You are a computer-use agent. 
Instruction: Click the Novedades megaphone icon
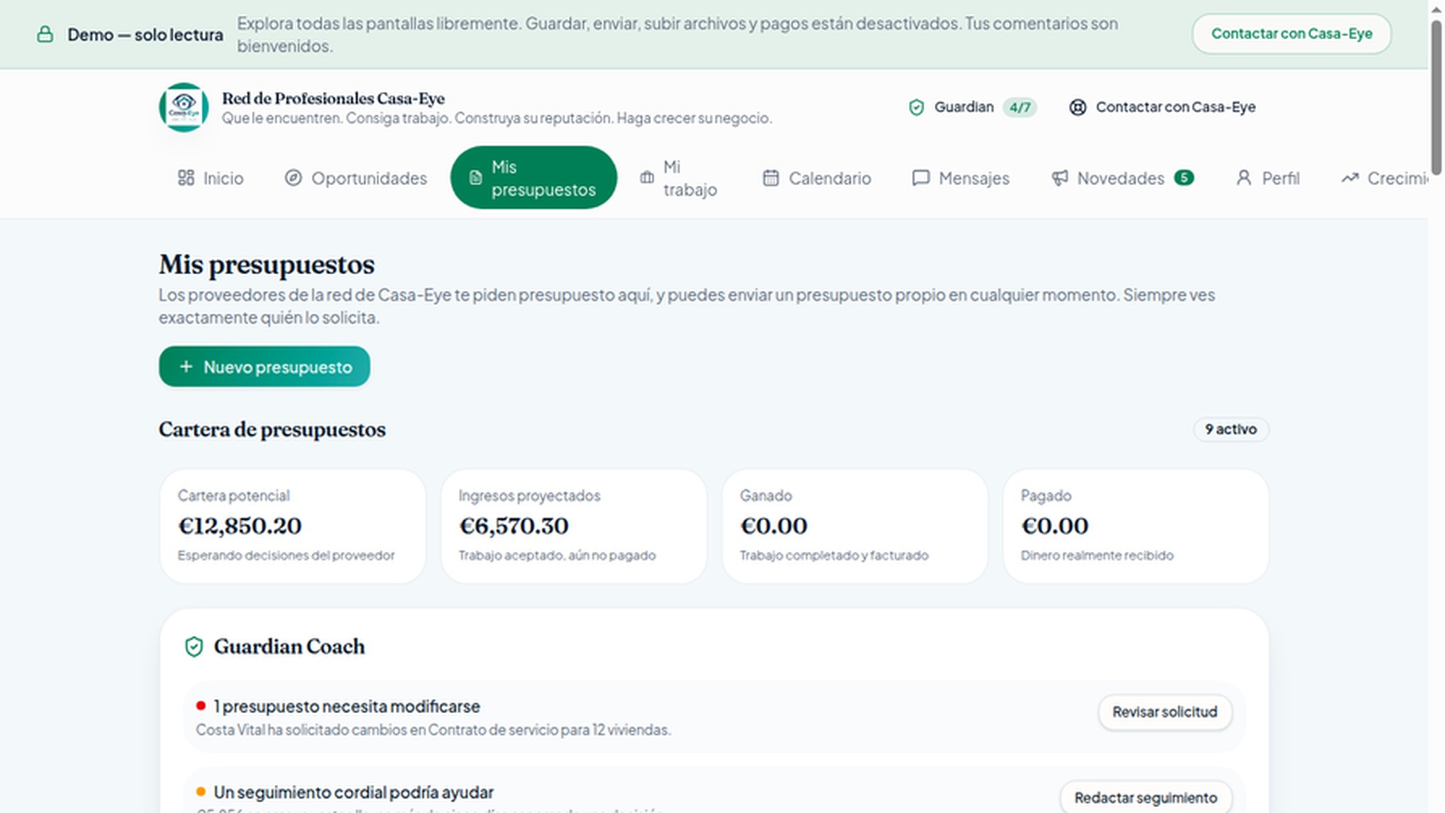1060,178
